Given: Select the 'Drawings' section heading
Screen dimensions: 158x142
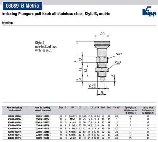Looking at the screenshot, I should 8,23.
